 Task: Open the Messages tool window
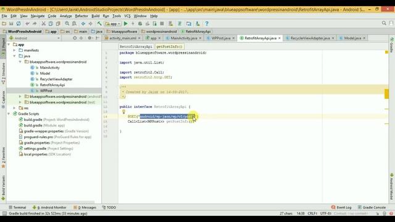click(85, 207)
